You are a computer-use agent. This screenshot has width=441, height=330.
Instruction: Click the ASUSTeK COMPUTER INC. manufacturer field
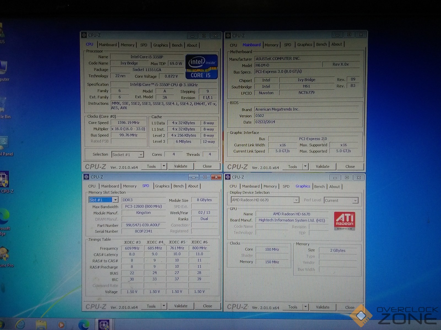307,59
